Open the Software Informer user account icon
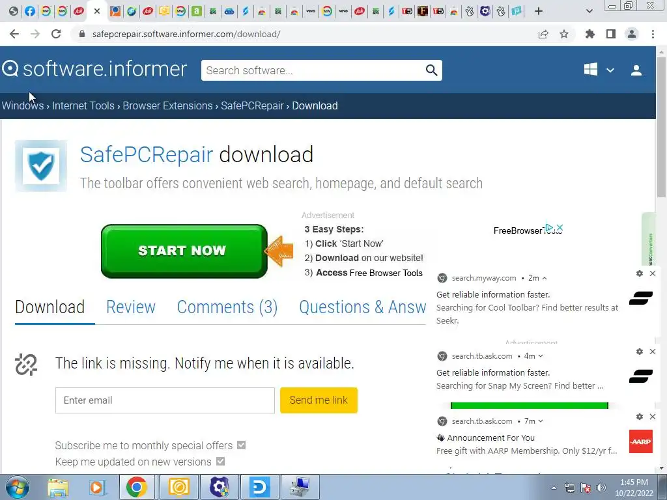This screenshot has width=667, height=500. (x=636, y=70)
